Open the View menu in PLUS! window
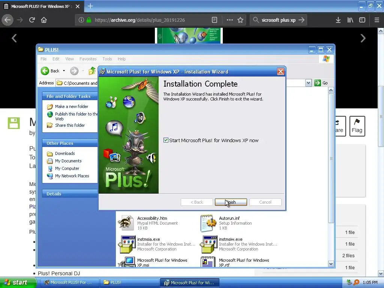The height and width of the screenshot is (288, 384). pos(69,59)
